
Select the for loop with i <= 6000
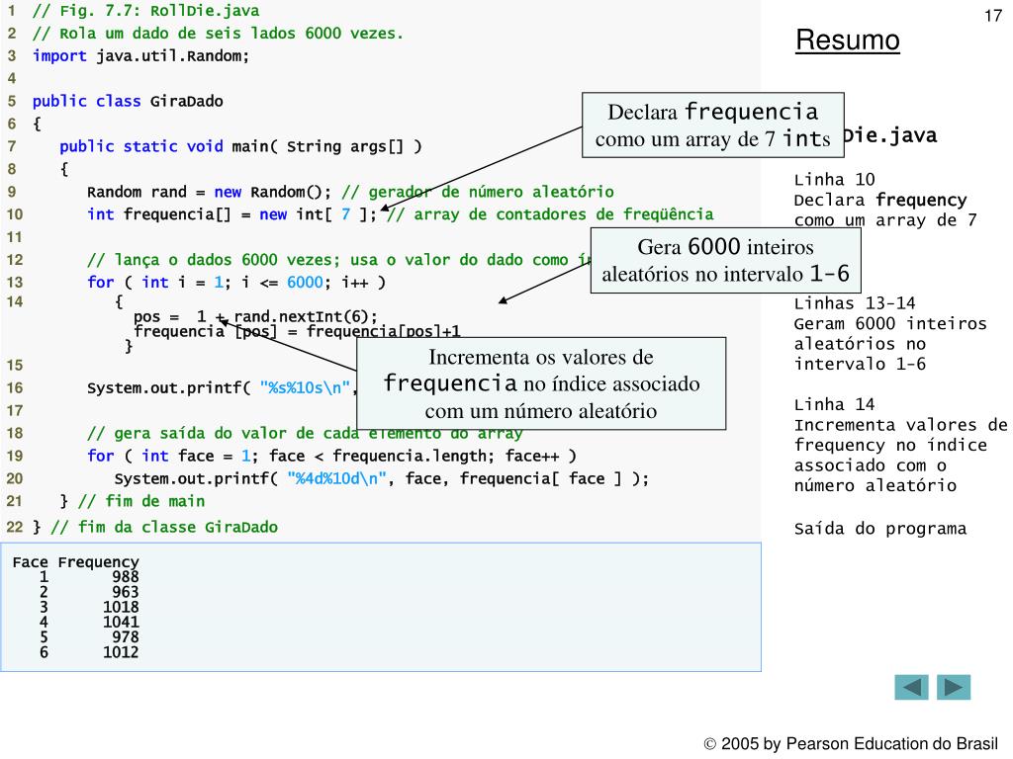(236, 283)
